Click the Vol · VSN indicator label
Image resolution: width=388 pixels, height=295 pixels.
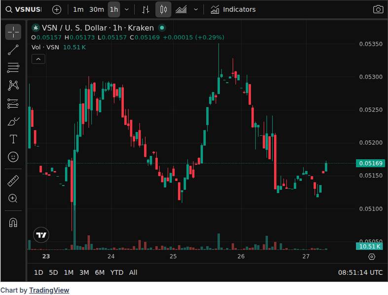[45, 47]
